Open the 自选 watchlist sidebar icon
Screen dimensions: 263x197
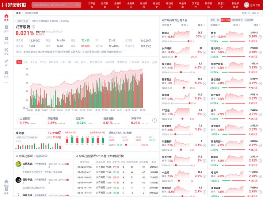(x=6, y=39)
